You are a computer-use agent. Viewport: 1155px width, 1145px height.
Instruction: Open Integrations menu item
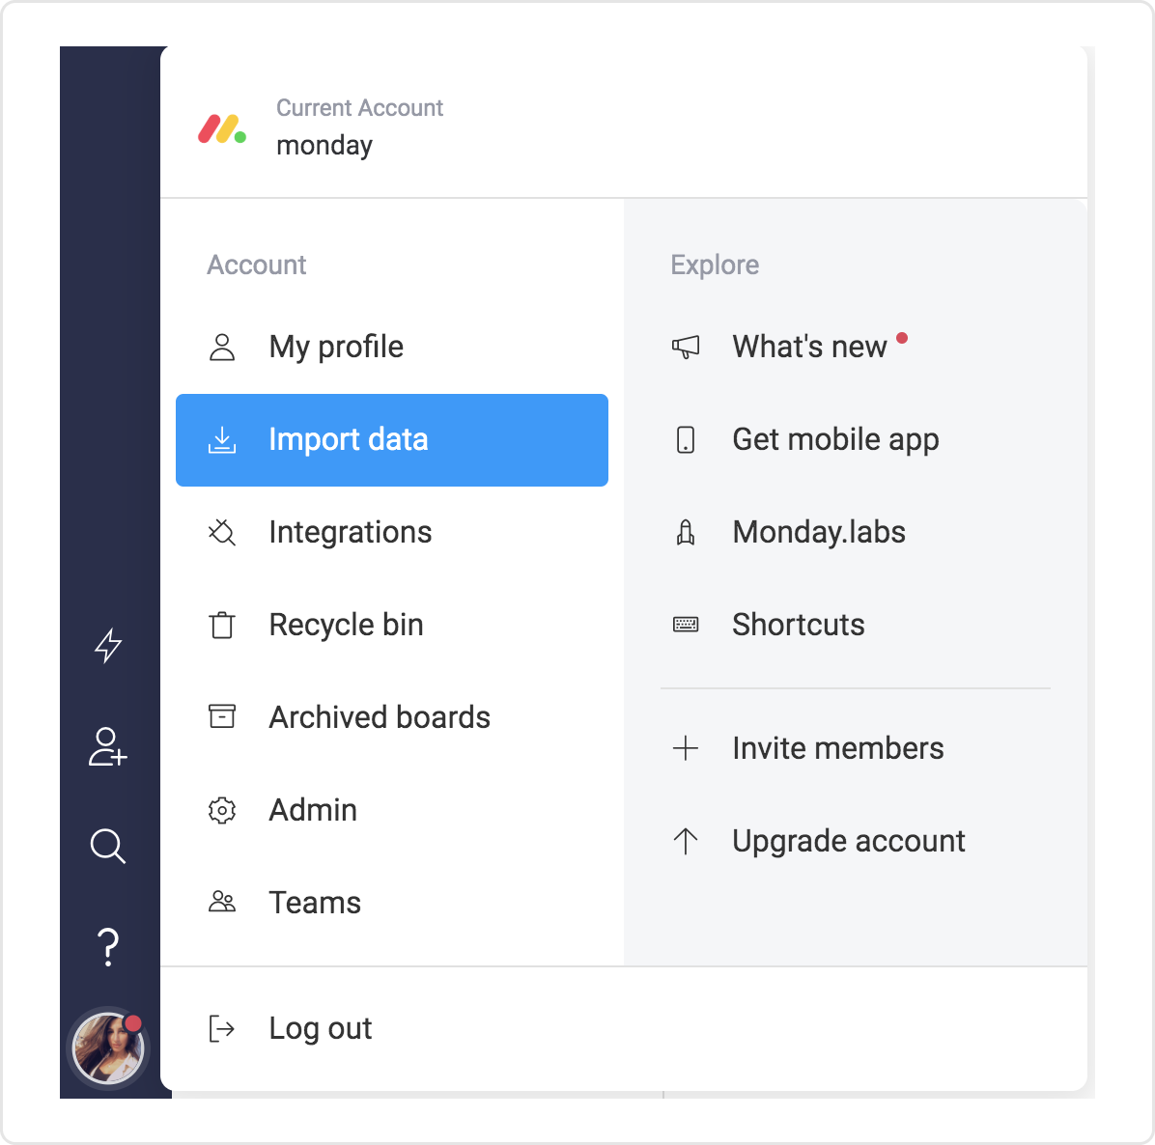(x=392, y=532)
